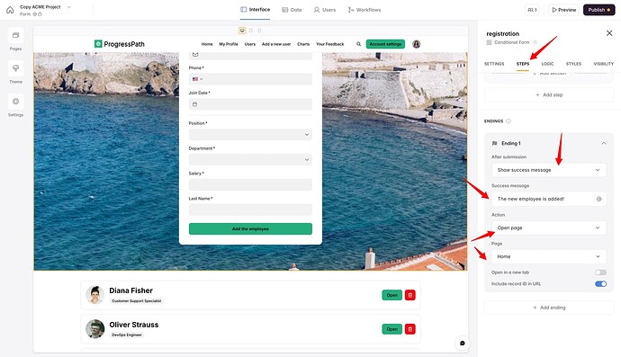The width and height of the screenshot is (621, 357).
Task: Click the info icon next to Conditional Form
Action: coord(535,42)
